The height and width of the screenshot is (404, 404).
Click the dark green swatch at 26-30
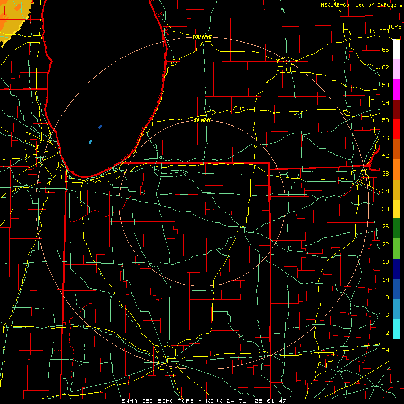(x=396, y=228)
